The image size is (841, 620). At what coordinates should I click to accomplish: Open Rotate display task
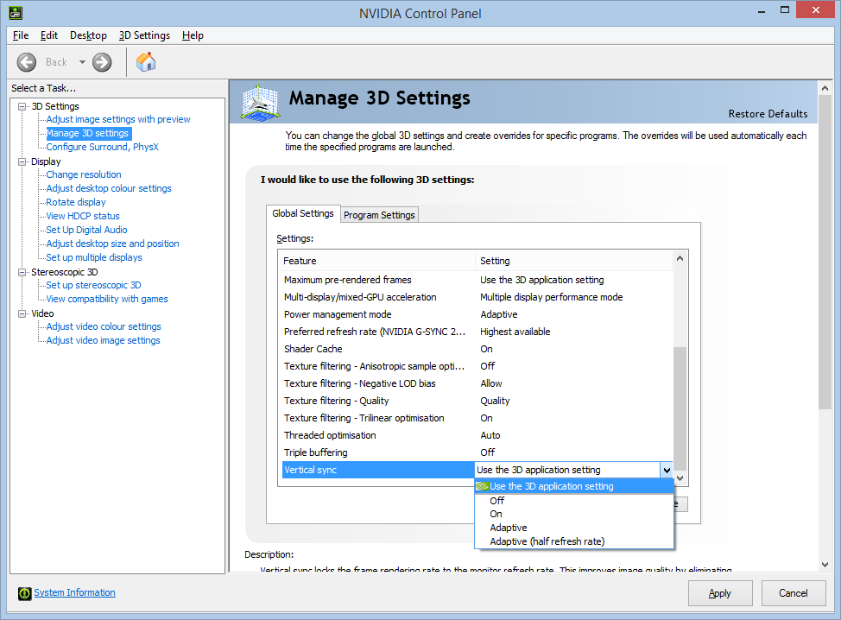point(76,202)
